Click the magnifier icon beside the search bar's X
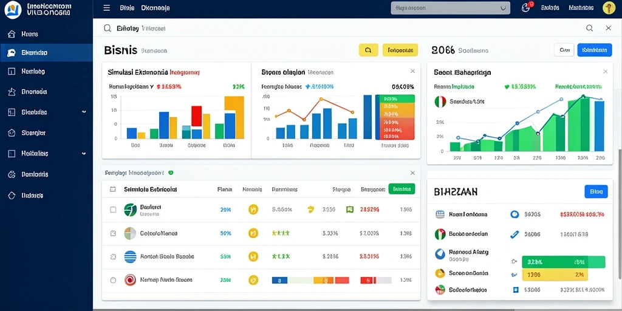622x311 pixels. point(589,28)
